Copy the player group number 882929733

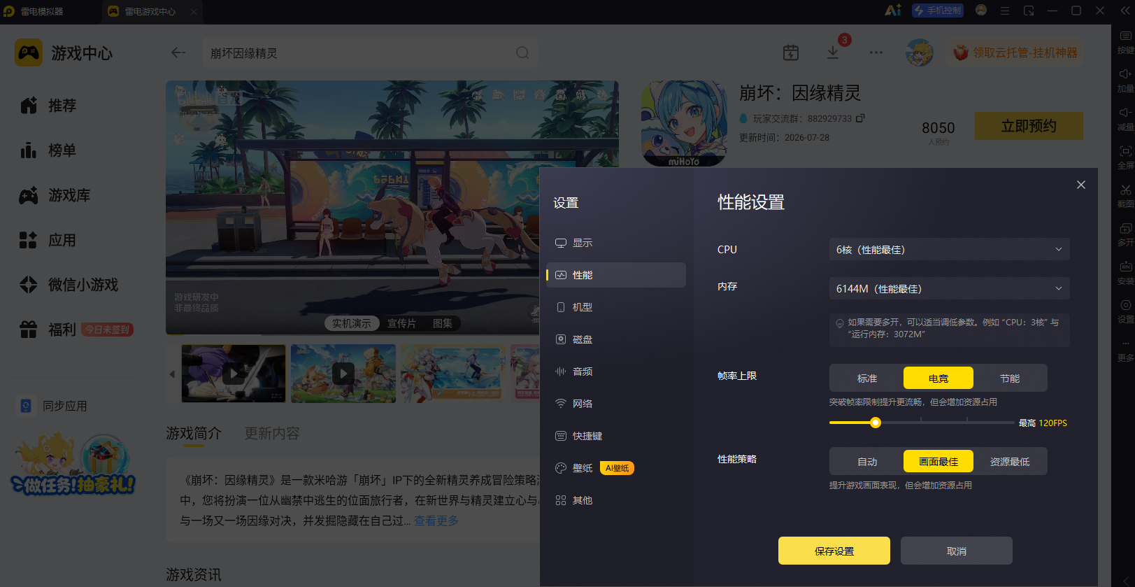[861, 118]
